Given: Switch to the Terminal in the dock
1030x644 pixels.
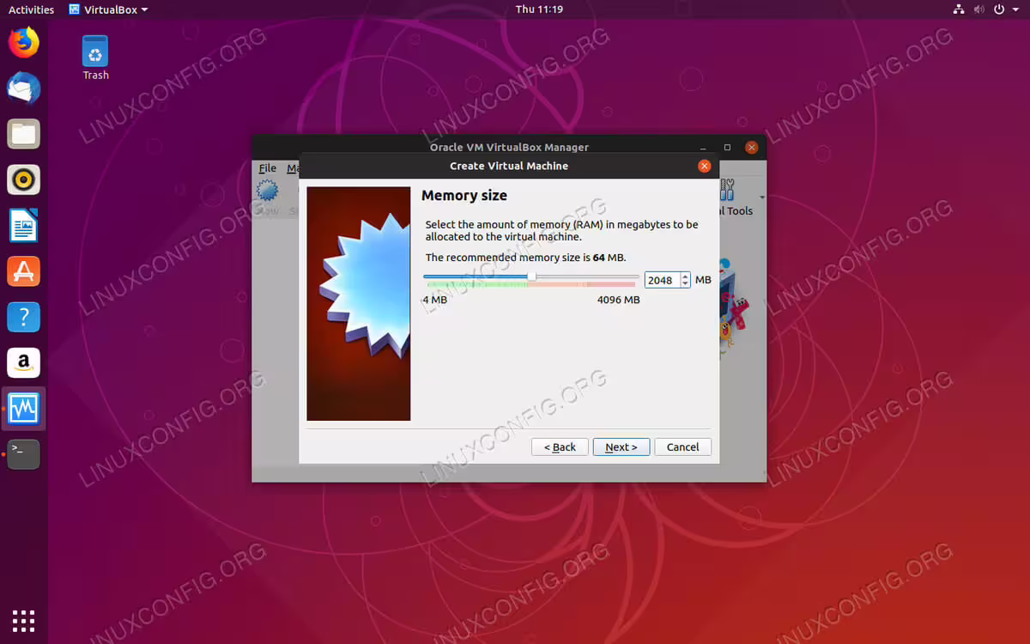Looking at the screenshot, I should [24, 453].
